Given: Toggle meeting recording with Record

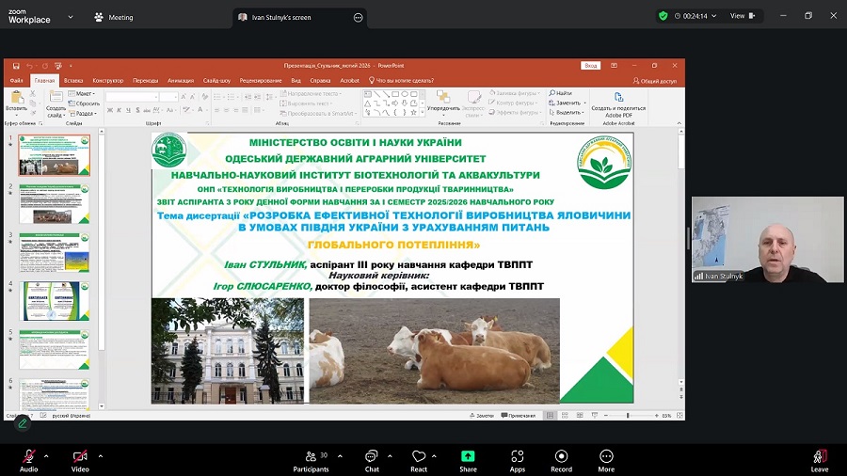Looking at the screenshot, I should pyautogui.click(x=561, y=458).
